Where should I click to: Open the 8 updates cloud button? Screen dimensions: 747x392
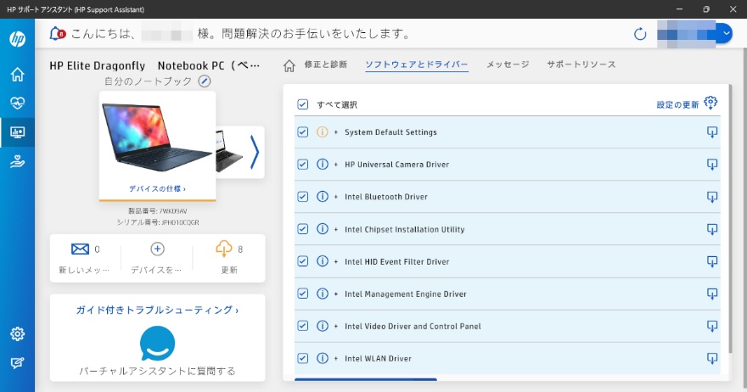click(x=229, y=258)
